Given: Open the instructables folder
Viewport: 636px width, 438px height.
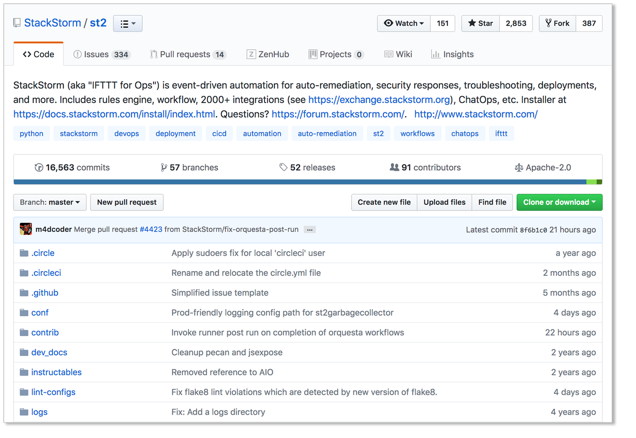Looking at the screenshot, I should click(56, 372).
